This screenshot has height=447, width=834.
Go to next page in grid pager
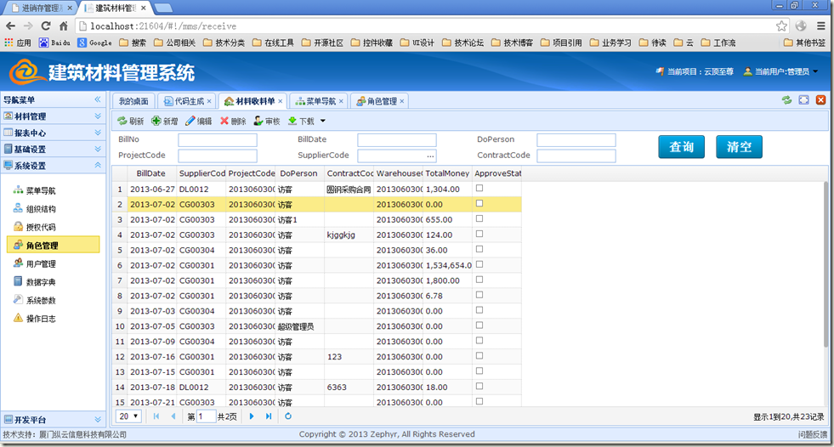point(252,416)
